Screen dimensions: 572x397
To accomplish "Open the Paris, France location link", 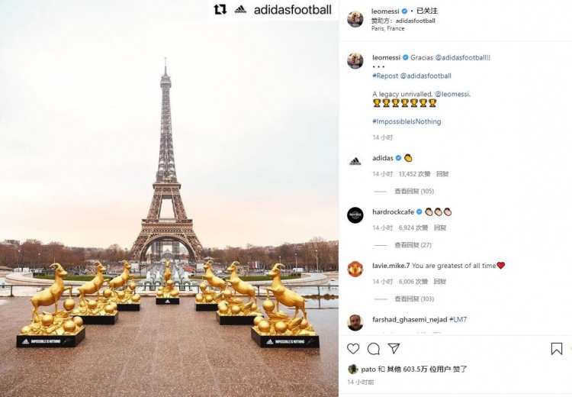I will point(387,28).
